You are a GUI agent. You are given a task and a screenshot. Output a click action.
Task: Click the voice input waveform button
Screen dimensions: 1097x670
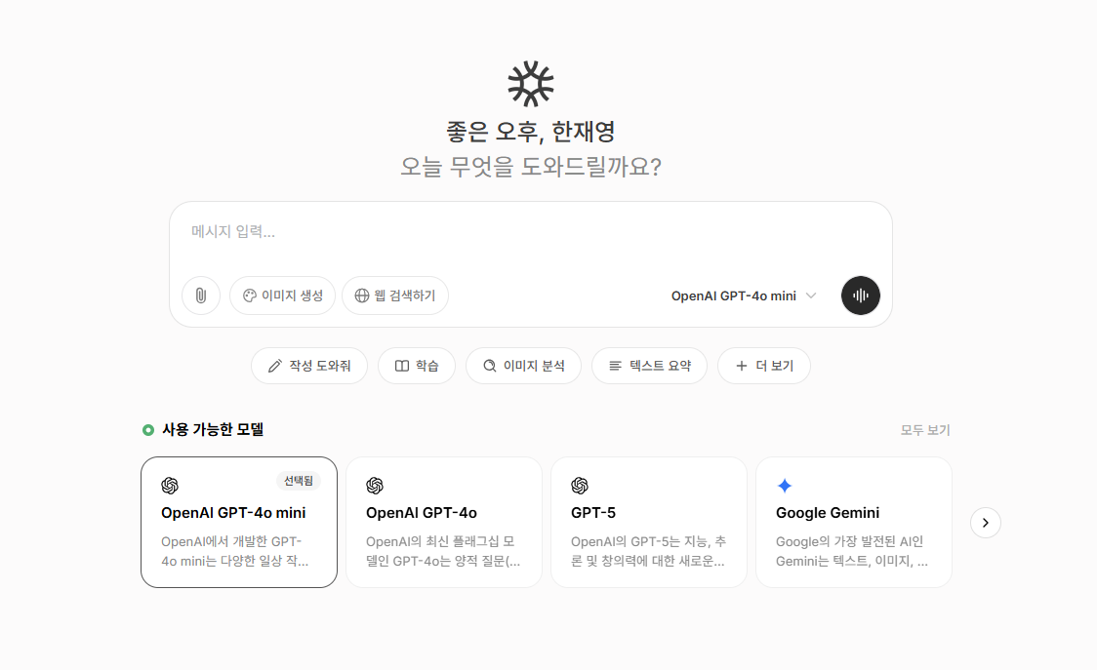(861, 296)
